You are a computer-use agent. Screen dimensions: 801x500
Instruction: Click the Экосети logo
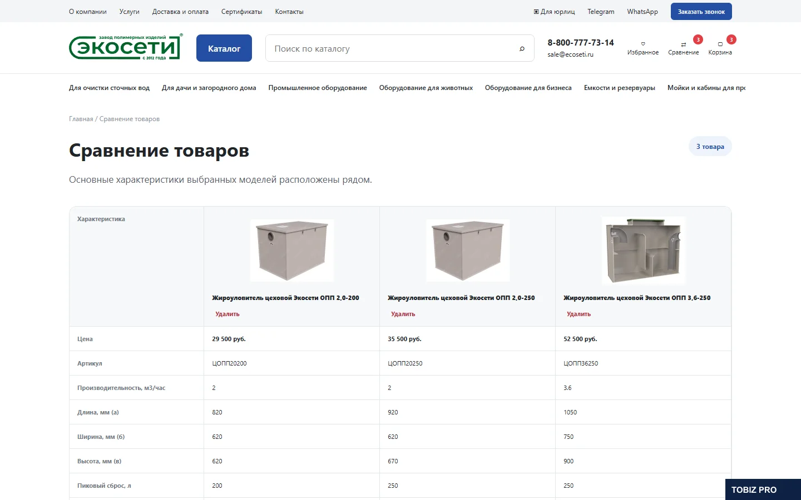[126, 47]
